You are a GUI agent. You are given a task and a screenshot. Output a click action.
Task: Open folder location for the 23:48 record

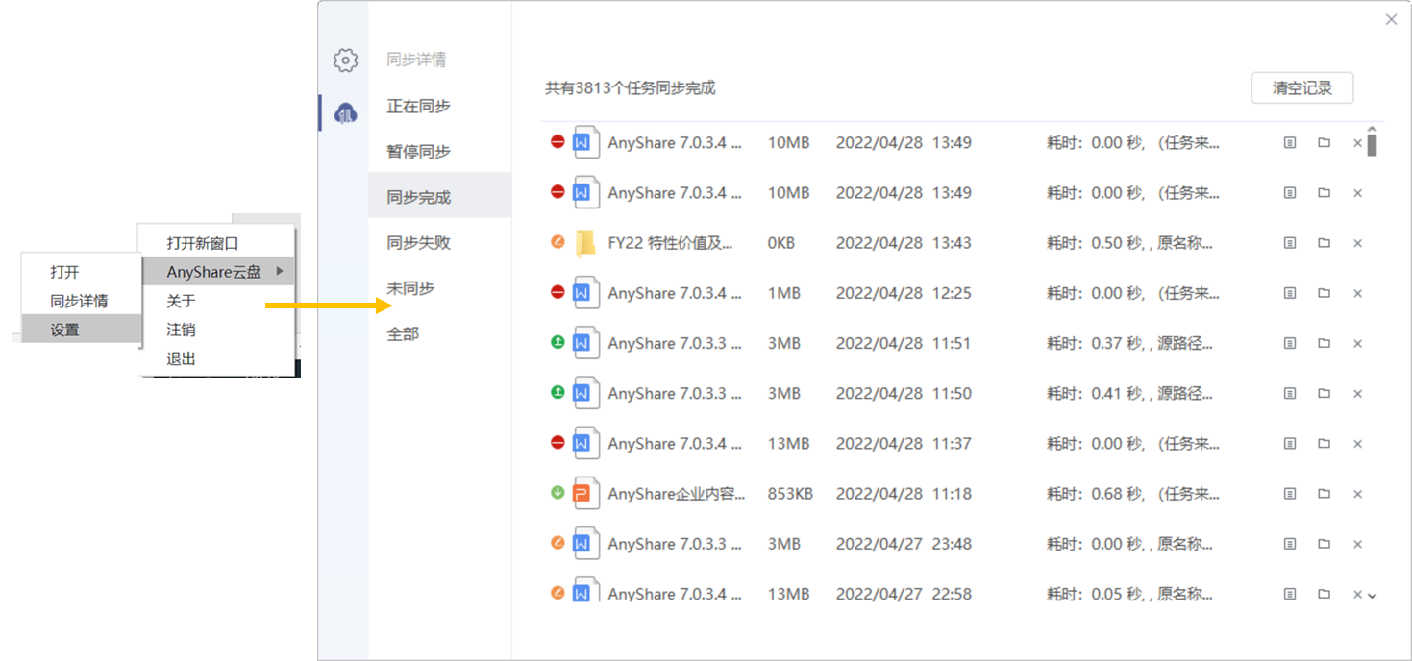(x=1324, y=544)
